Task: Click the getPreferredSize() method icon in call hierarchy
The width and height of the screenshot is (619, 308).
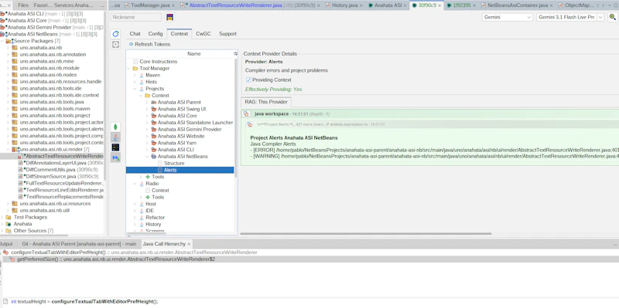Action: [x=12, y=259]
